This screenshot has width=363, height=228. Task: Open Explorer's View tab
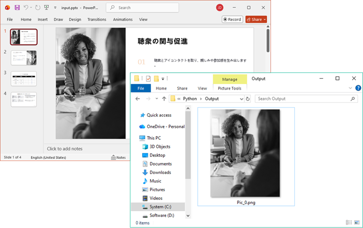click(202, 88)
